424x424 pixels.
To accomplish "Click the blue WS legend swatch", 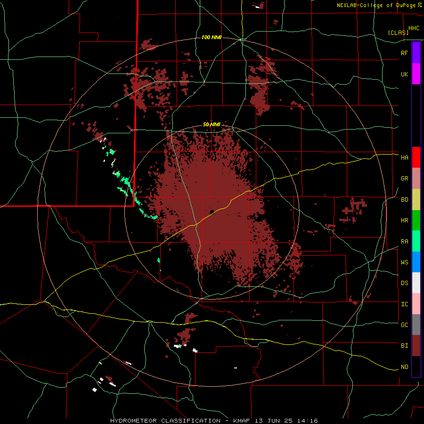I will click(416, 262).
